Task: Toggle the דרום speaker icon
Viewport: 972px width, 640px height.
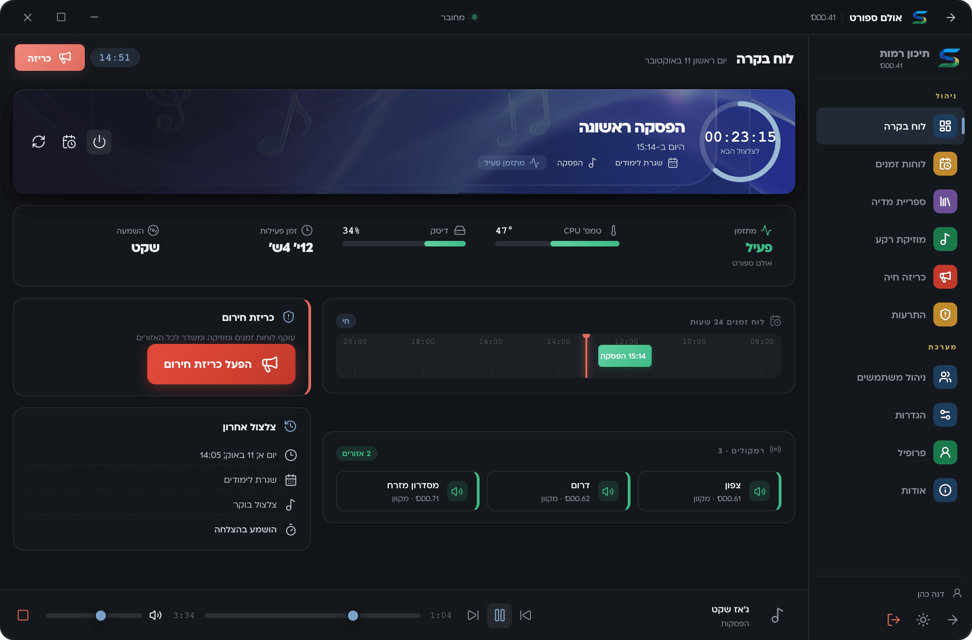Action: point(608,491)
